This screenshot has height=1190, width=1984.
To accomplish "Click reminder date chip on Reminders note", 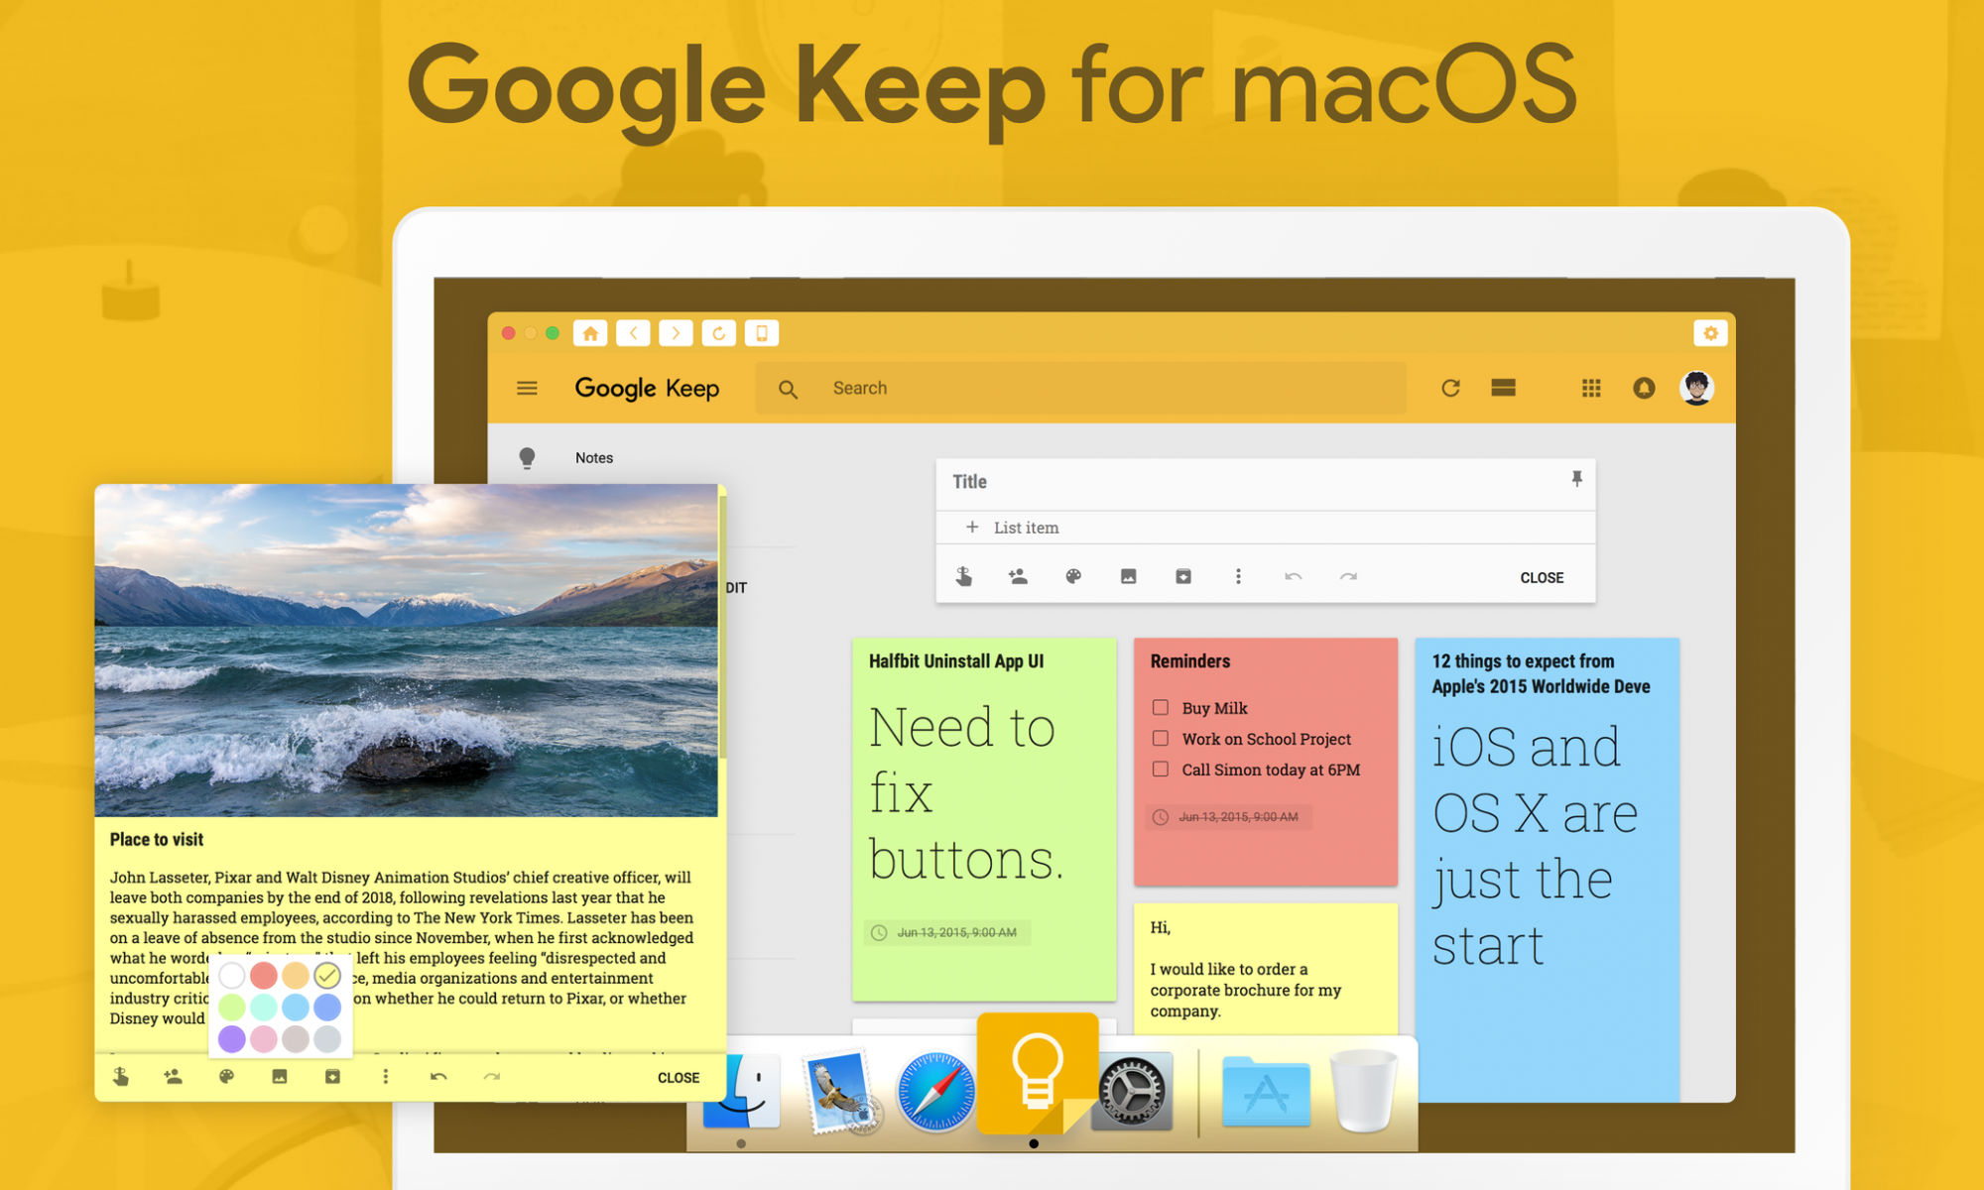I will coord(1229,817).
